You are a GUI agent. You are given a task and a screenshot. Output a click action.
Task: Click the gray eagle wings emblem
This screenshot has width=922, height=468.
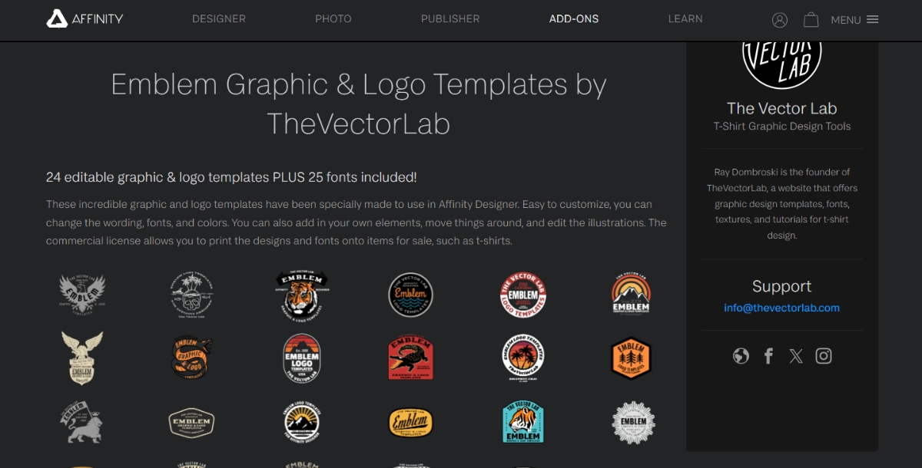[x=82, y=295]
